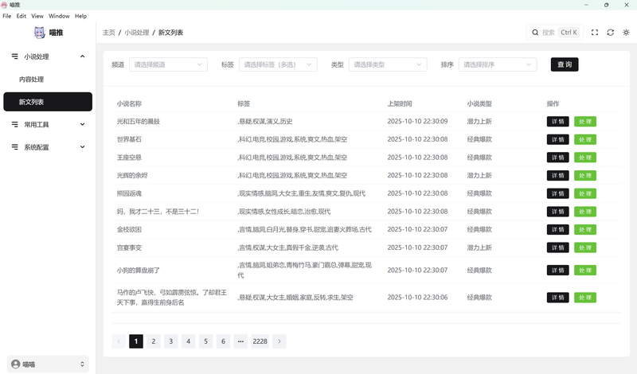Image resolution: width=637 pixels, height=374 pixels.
Task: Open the 排序 sort dropdown
Action: [x=498, y=64]
